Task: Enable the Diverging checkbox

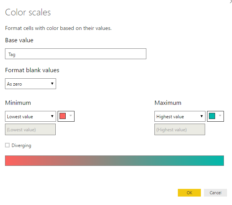Action: [7, 145]
